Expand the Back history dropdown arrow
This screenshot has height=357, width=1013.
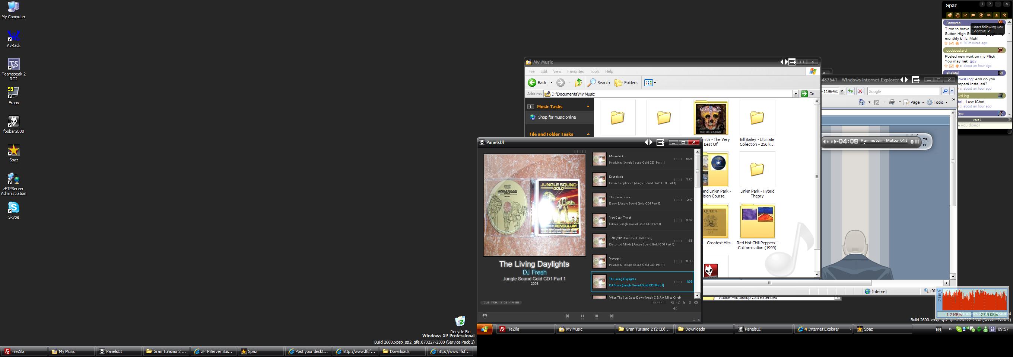click(x=551, y=83)
